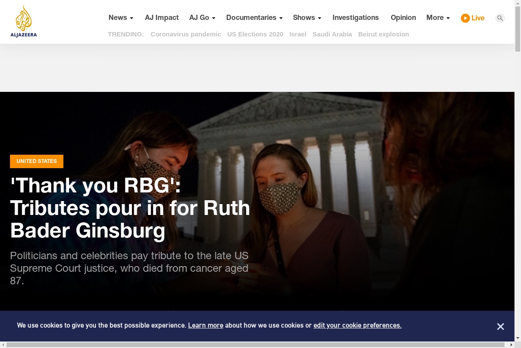Open trending topic Israel
This screenshot has width=521, height=348.
[x=298, y=34]
